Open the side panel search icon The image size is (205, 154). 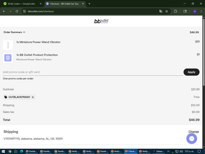[185, 12]
